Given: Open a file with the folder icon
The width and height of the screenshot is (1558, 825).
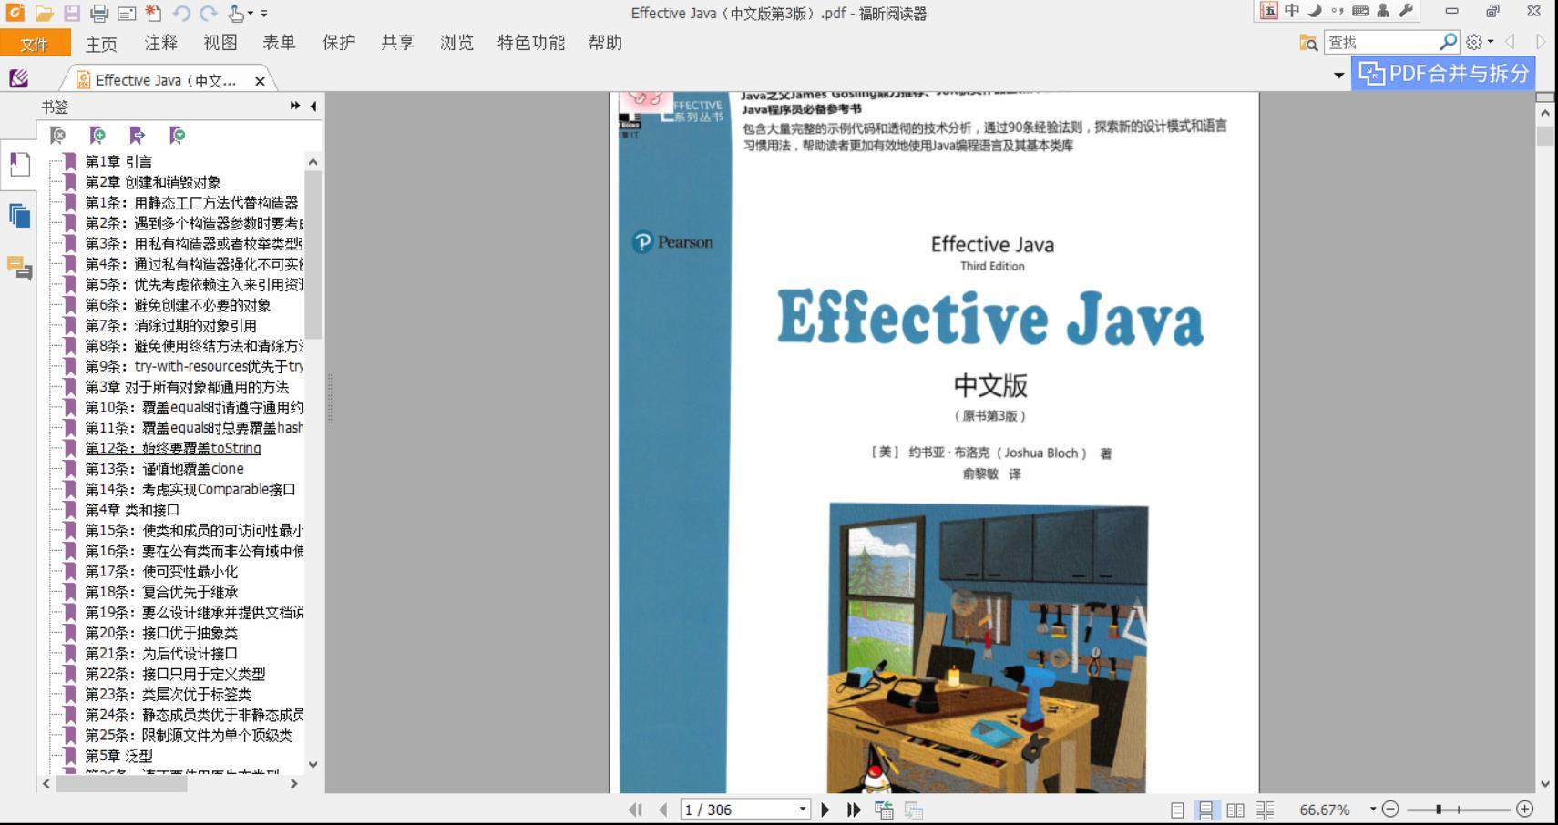Looking at the screenshot, I should (44, 13).
